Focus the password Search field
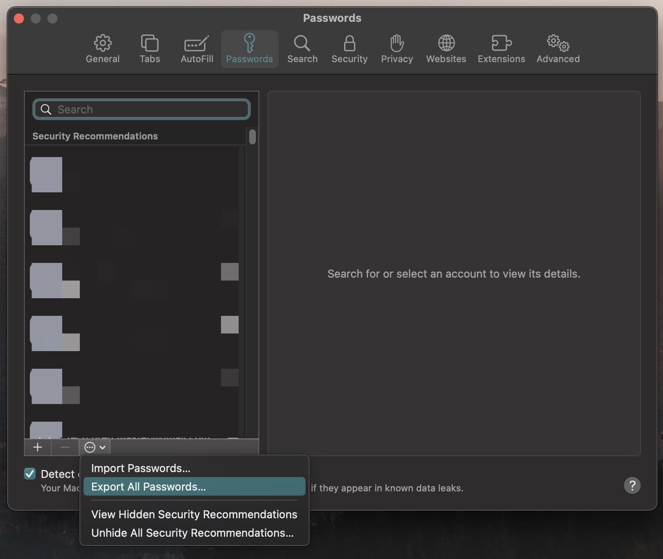 click(142, 109)
